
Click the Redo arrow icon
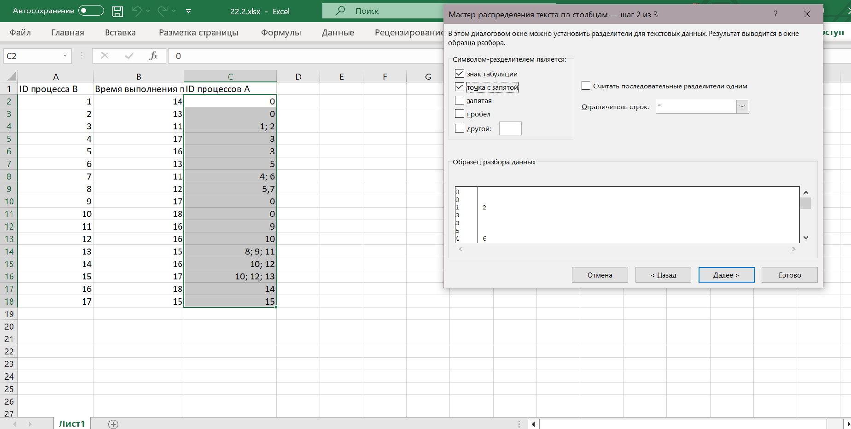pyautogui.click(x=162, y=11)
